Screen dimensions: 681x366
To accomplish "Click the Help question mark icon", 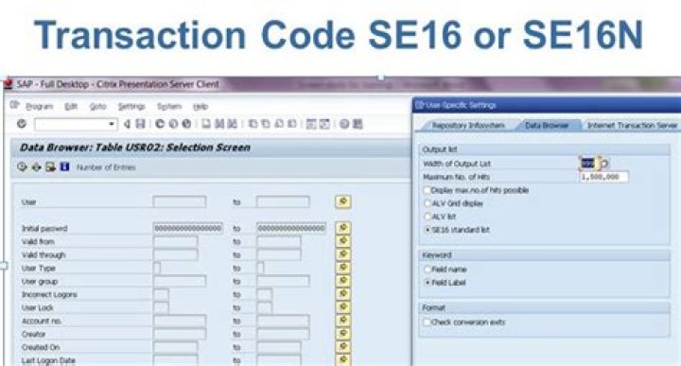I will coord(344,124).
